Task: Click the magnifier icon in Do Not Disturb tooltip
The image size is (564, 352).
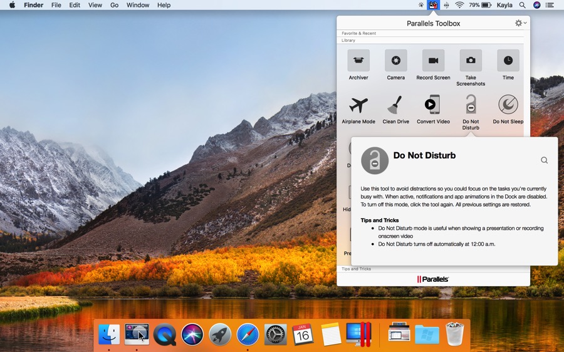Action: click(x=544, y=160)
